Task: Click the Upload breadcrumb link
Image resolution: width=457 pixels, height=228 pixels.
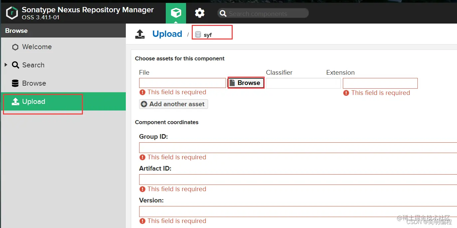Action: pos(167,34)
